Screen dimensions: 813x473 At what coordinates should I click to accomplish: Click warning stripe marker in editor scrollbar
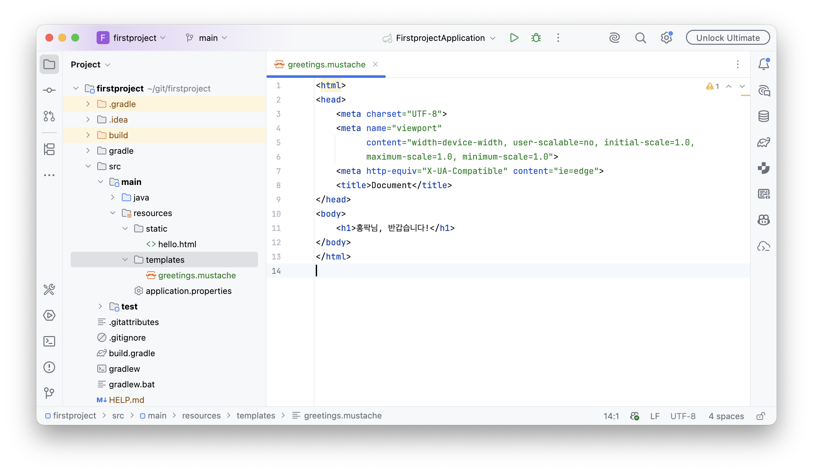[745, 95]
